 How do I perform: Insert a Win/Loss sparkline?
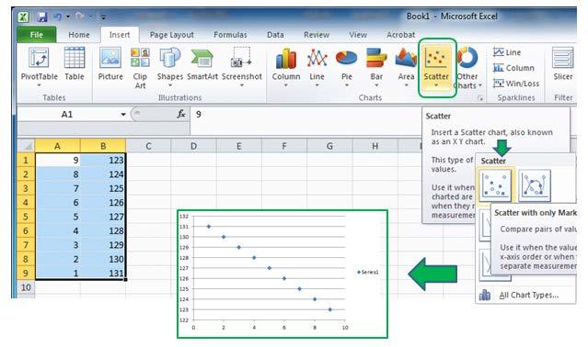coord(516,84)
